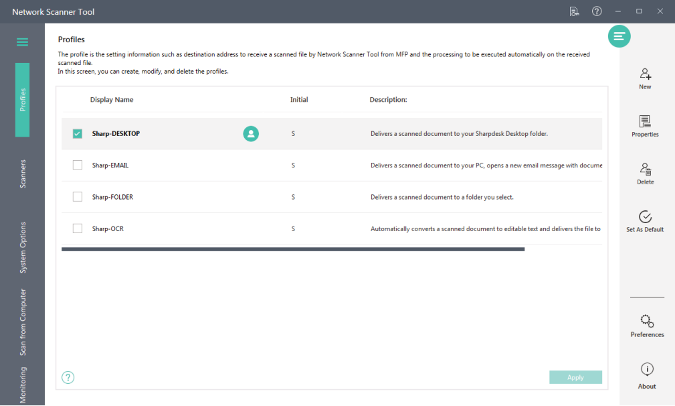The height and width of the screenshot is (406, 675).
Task: Check the Sharp-OCR checkbox
Action: [78, 228]
